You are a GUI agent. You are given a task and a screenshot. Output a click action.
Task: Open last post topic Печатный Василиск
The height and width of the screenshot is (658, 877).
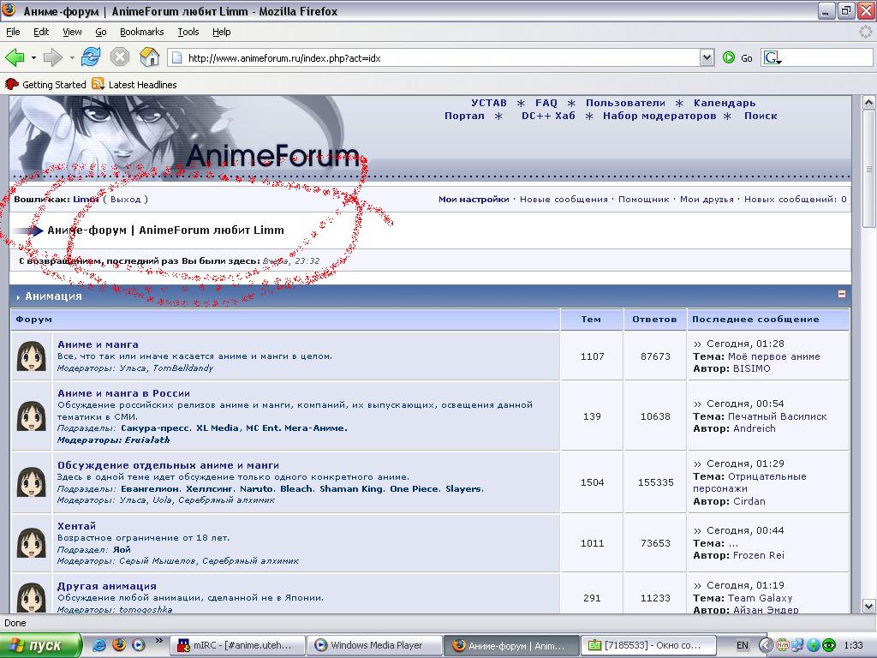[x=778, y=416]
